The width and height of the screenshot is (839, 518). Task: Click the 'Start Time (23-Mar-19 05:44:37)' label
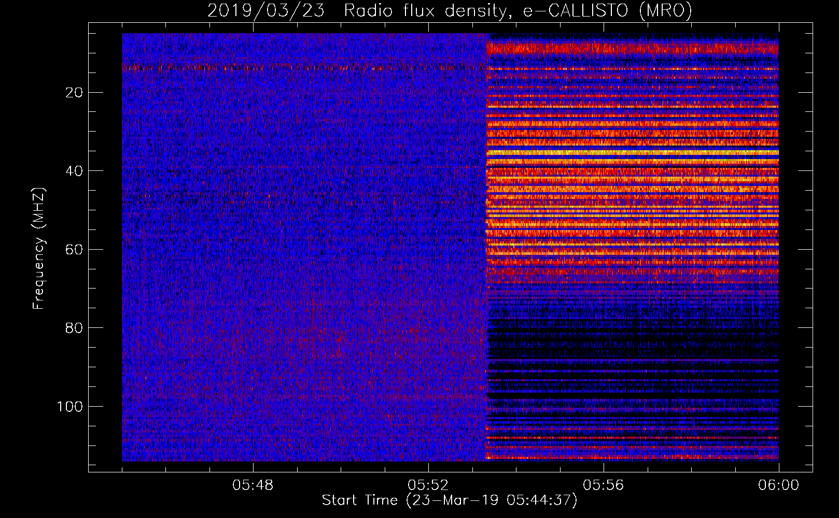point(450,500)
